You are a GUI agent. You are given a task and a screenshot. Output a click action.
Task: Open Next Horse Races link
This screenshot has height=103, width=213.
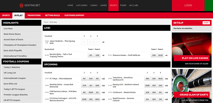click(22, 34)
